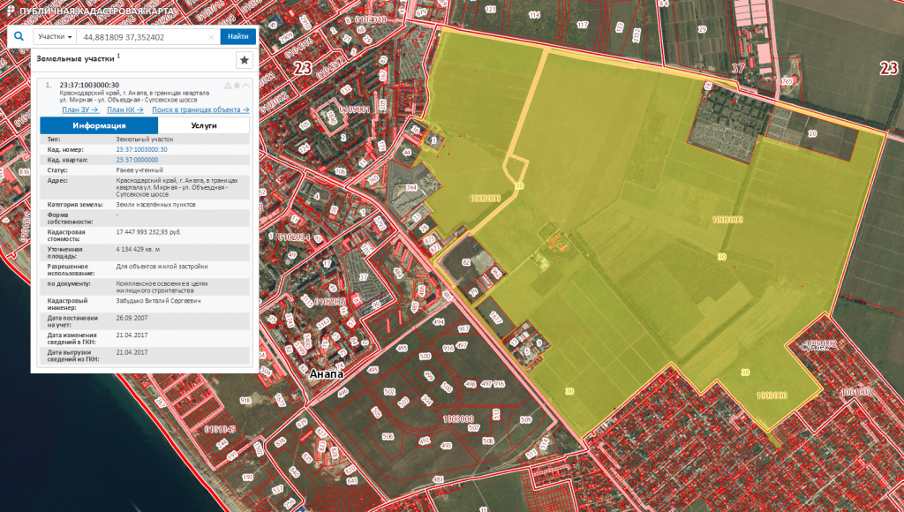Click the Анапа city label on map
Image resolution: width=904 pixels, height=512 pixels.
(x=327, y=373)
